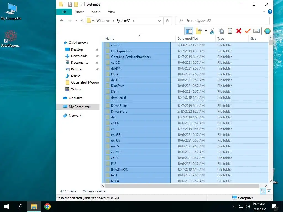Open Open-Shell Modern folder in navigation pane
The width and height of the screenshot is (283, 212).
pyautogui.click(x=85, y=83)
